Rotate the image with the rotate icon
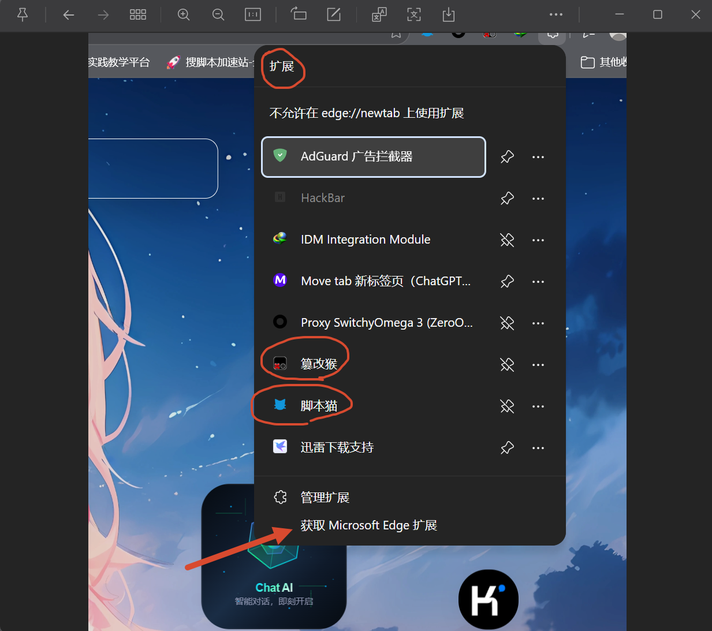 [x=299, y=14]
